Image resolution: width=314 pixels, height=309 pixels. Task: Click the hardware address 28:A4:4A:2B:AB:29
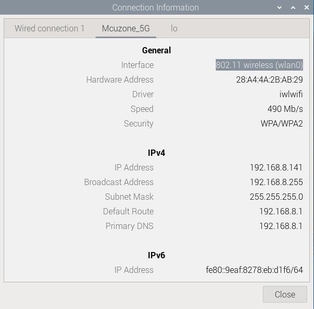point(269,79)
